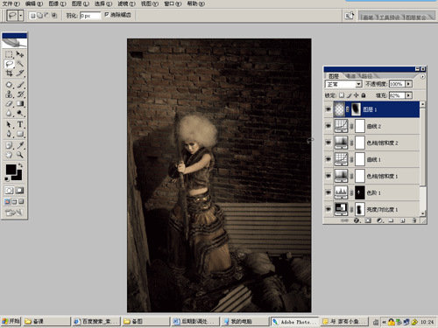Toggle visibility of 色阶 1 layer
Viewport: 438px width, 328px height.
[x=328, y=192]
